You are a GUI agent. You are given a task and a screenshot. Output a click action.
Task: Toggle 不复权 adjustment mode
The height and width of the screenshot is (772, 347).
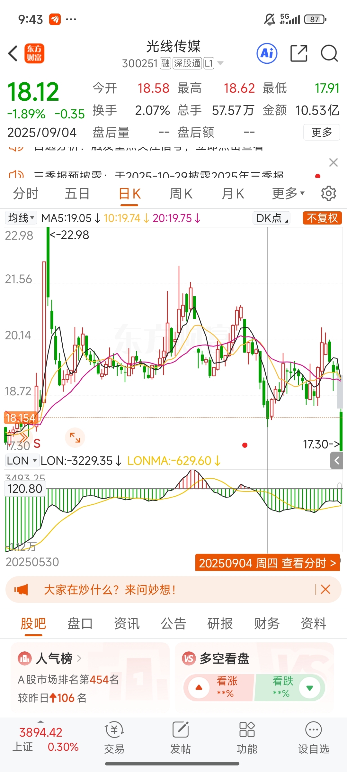tap(322, 218)
